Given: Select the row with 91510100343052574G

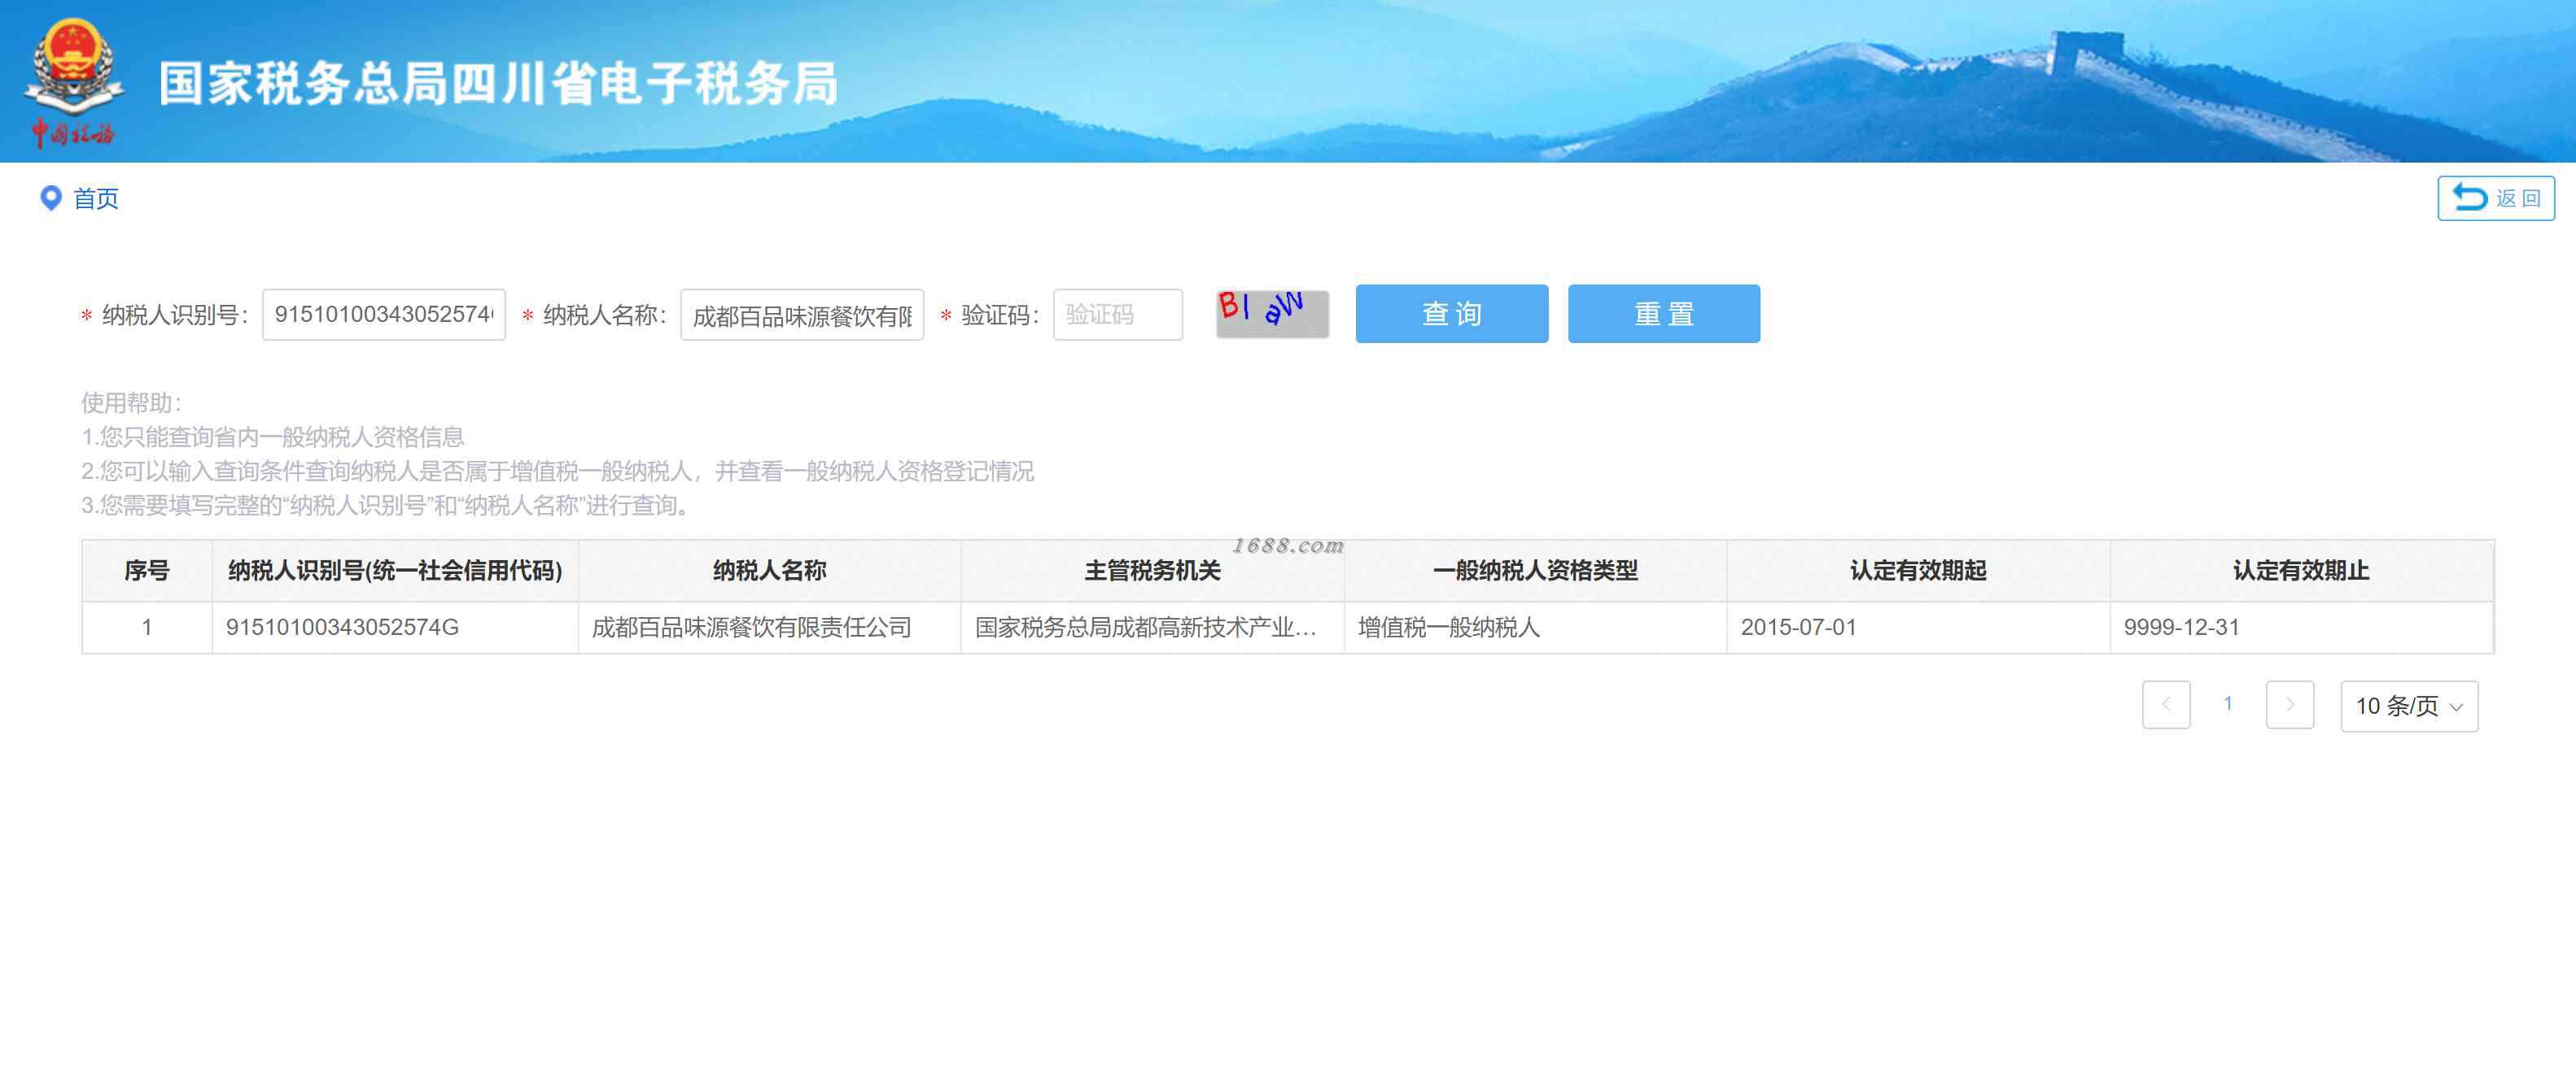Looking at the screenshot, I should pos(1288,628).
